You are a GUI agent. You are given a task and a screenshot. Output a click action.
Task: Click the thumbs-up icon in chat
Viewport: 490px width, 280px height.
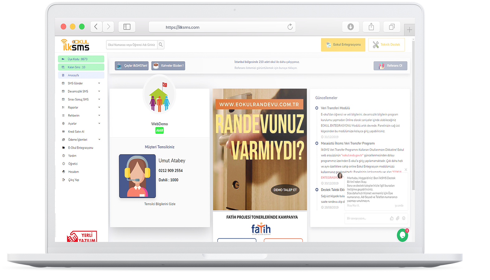(x=392, y=218)
